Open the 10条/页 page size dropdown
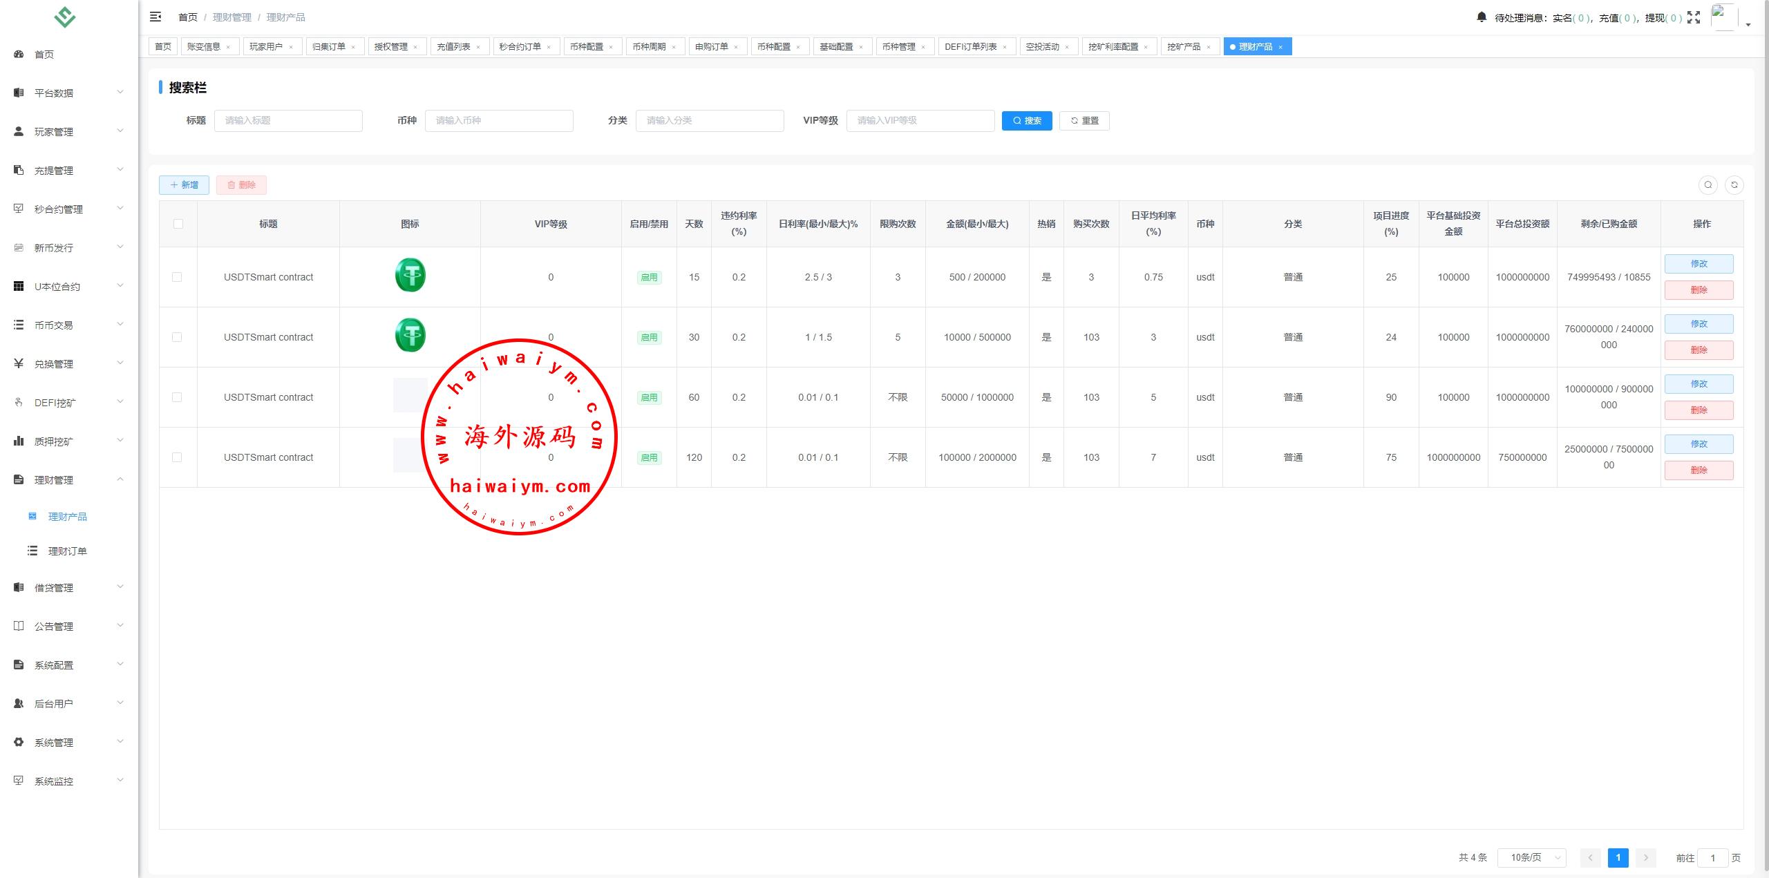 pos(1531,857)
